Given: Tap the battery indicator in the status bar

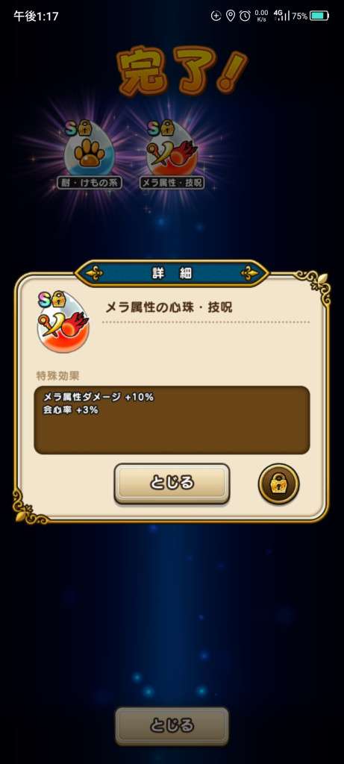Looking at the screenshot, I should (319, 16).
